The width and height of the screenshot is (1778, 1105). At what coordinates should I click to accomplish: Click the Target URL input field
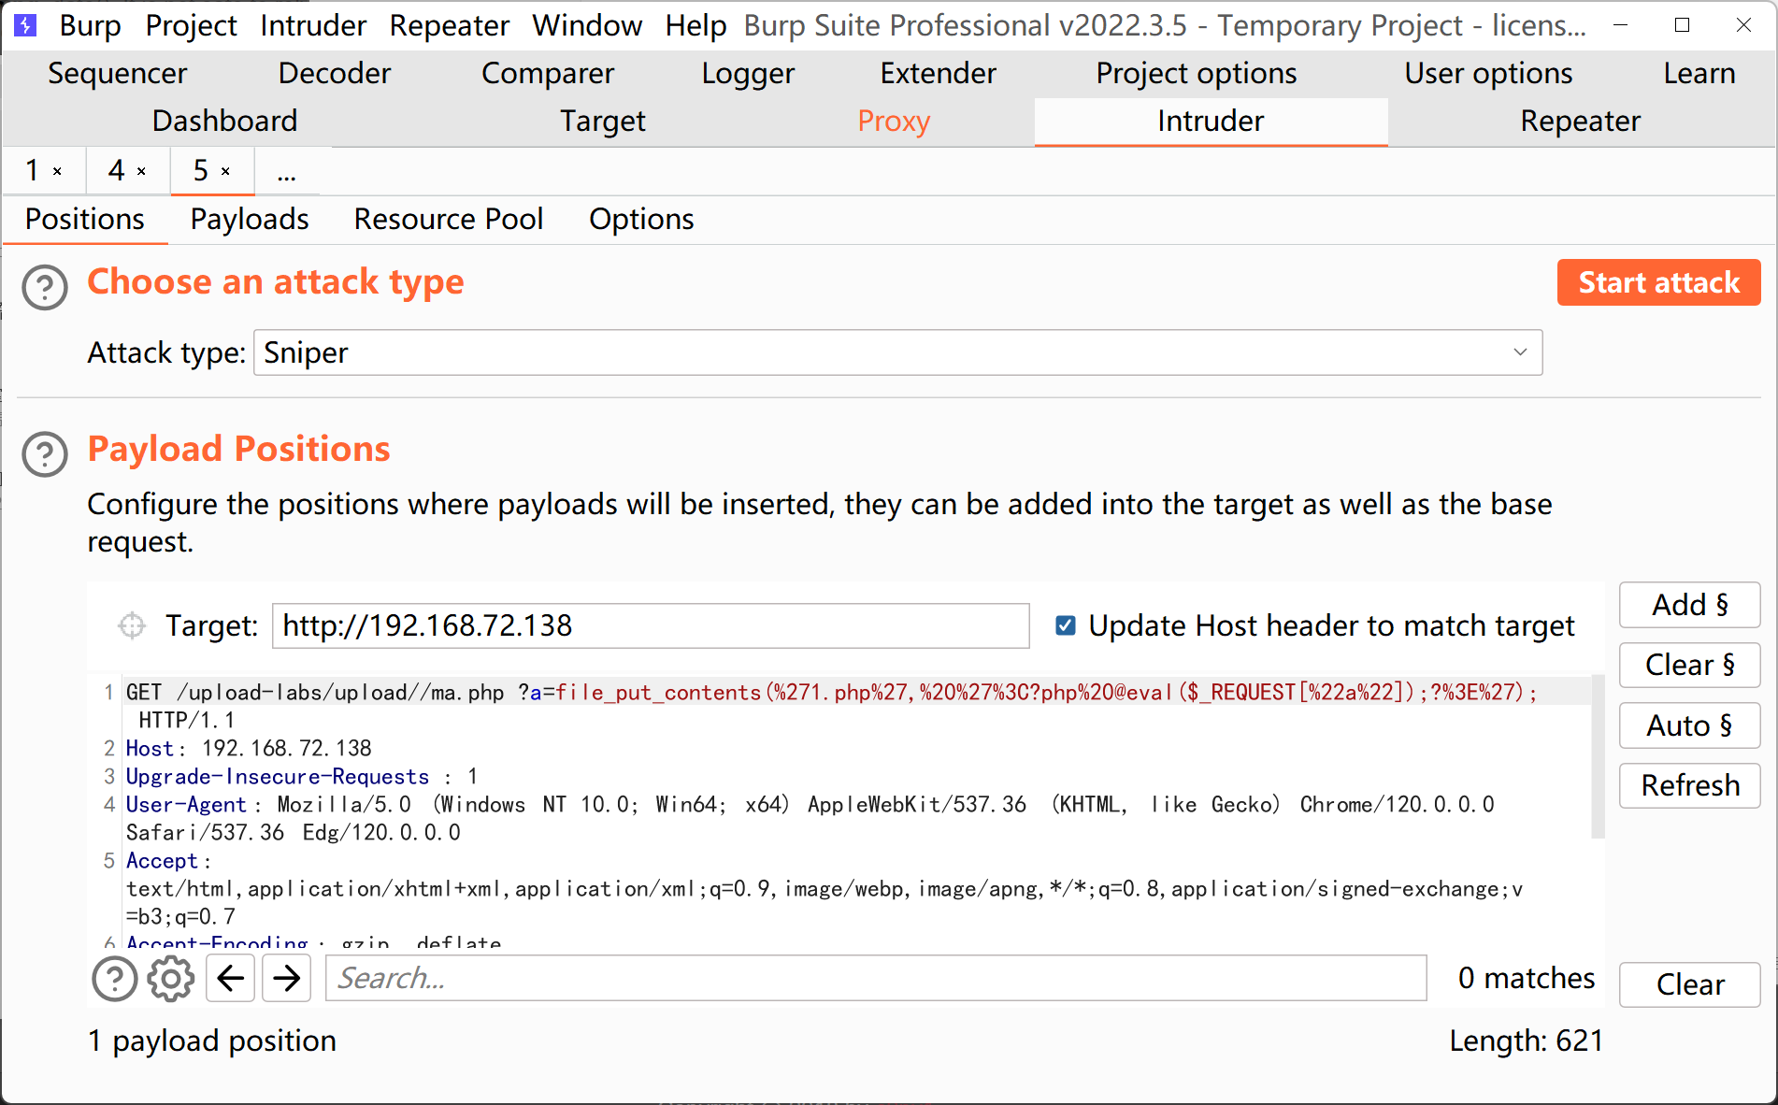[x=651, y=625]
